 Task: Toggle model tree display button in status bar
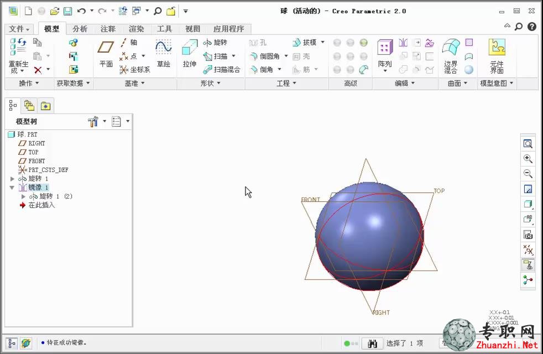(11, 343)
